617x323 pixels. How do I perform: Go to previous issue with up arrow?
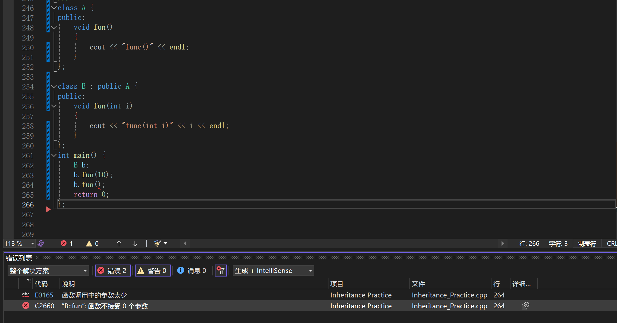[x=119, y=243]
